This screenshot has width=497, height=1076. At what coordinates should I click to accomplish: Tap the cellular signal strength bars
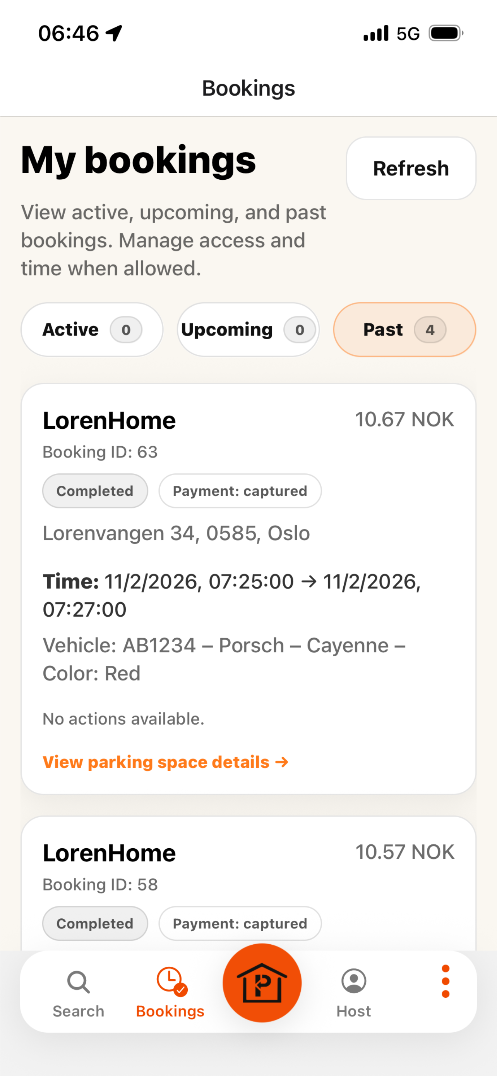(x=375, y=33)
